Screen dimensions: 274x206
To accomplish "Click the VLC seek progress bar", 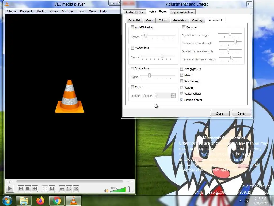I will pyautogui.click(x=70, y=182).
